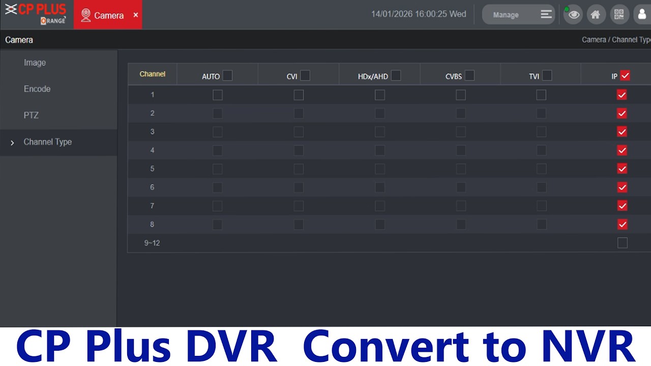Click the date and time display
This screenshot has width=651, height=366.
click(x=419, y=14)
